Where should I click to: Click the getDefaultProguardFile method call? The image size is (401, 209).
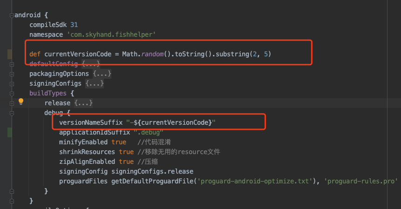pyautogui.click(x=152, y=181)
